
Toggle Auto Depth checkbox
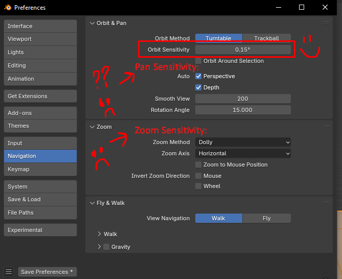pos(198,87)
